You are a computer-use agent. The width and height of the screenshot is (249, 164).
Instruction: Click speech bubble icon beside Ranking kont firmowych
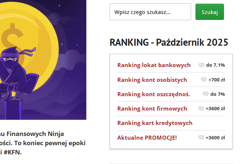pos(201,108)
